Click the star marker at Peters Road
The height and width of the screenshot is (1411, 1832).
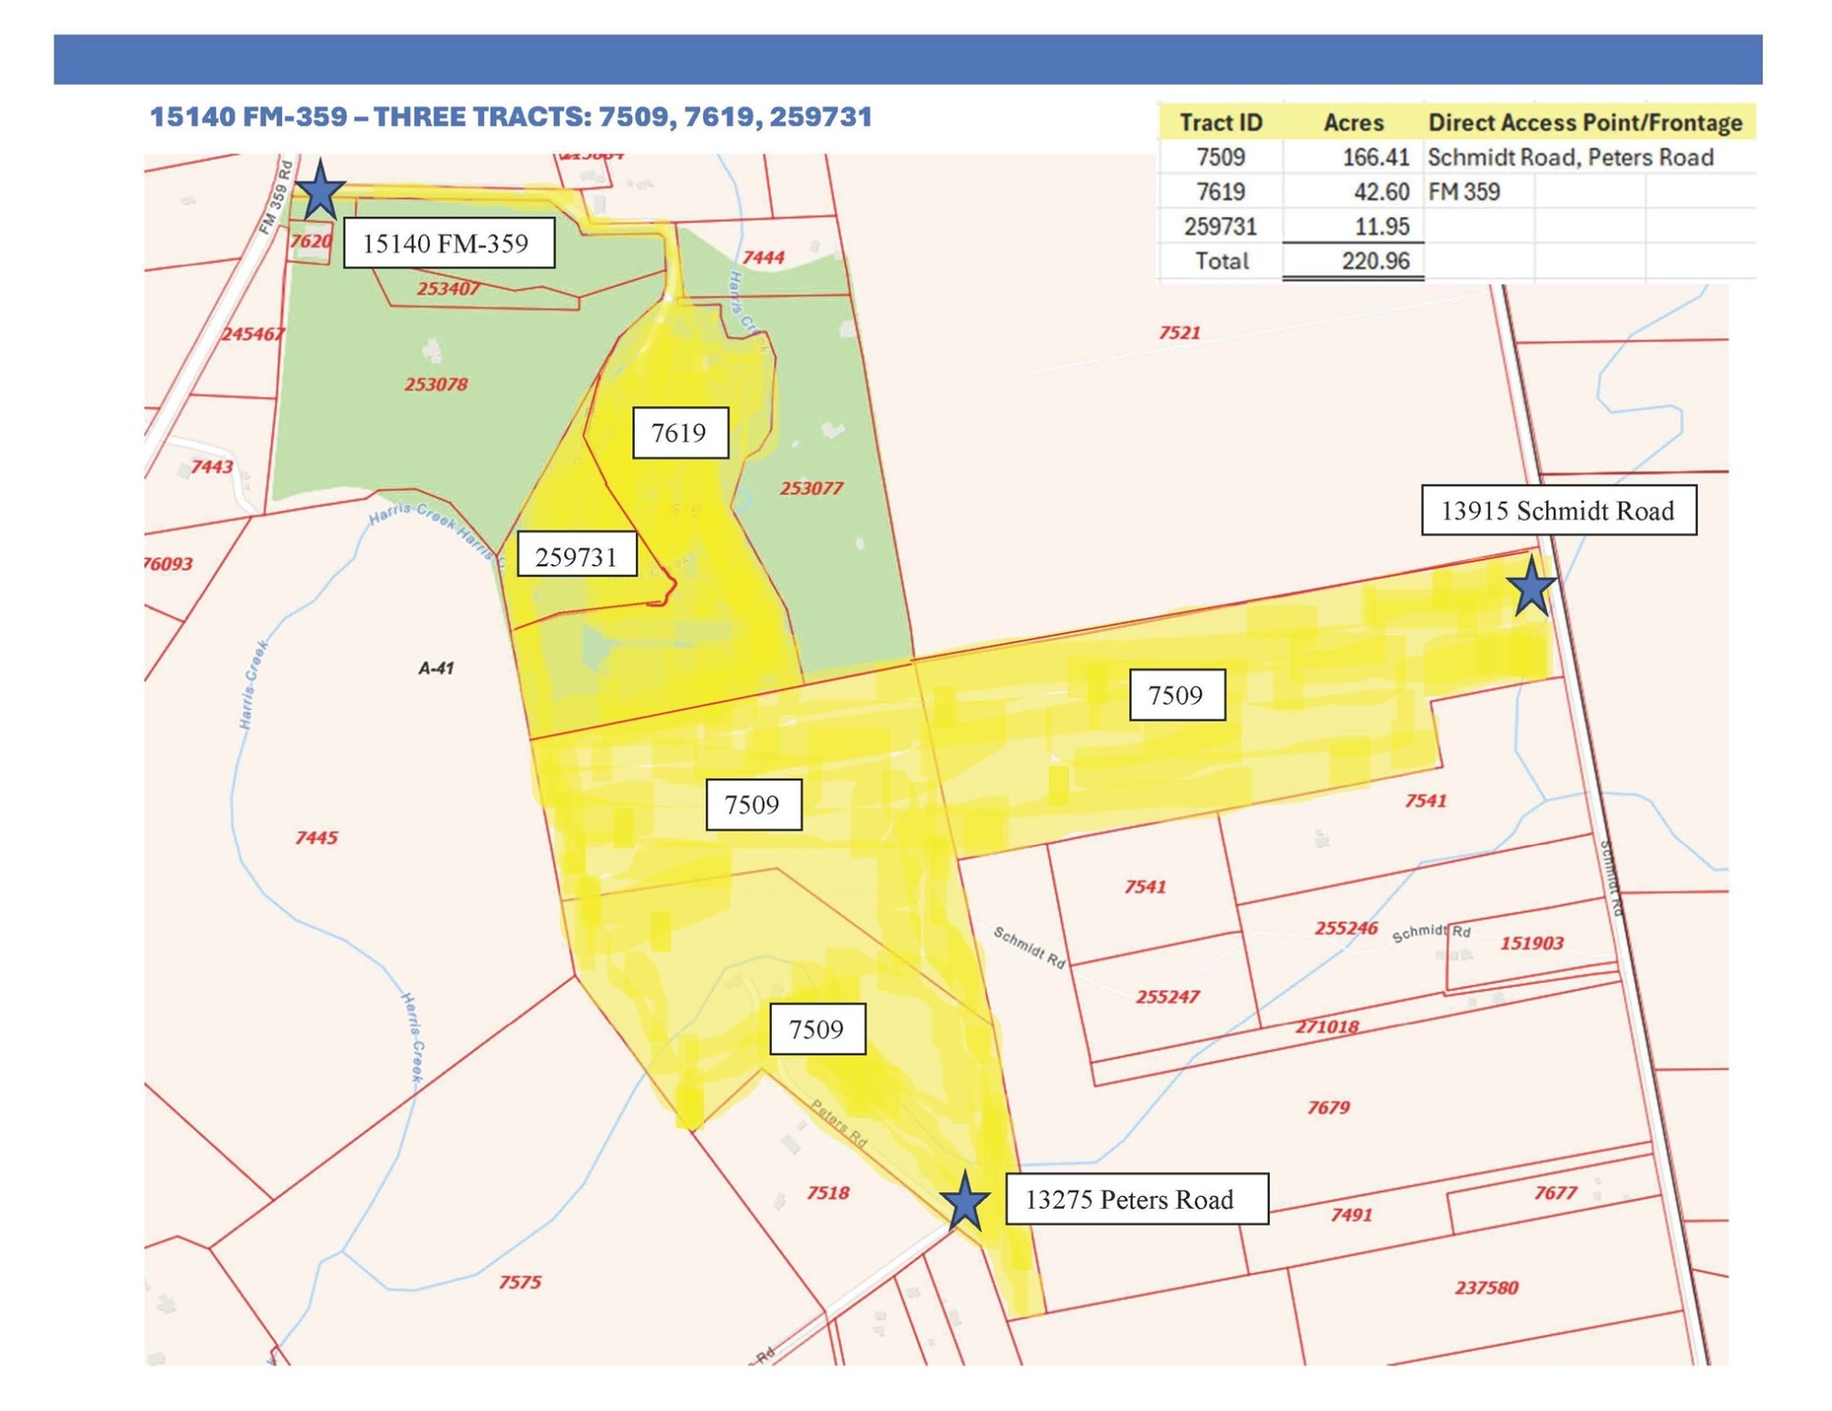point(965,1202)
